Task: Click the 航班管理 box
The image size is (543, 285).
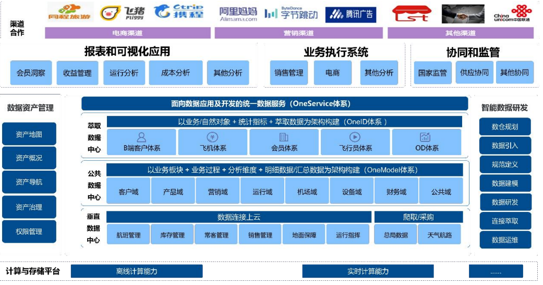Action: click(x=128, y=235)
